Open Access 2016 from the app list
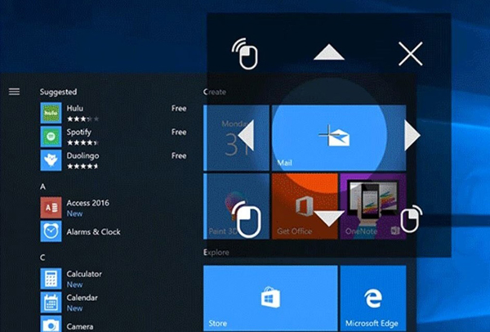This screenshot has height=332, width=490. click(51, 208)
